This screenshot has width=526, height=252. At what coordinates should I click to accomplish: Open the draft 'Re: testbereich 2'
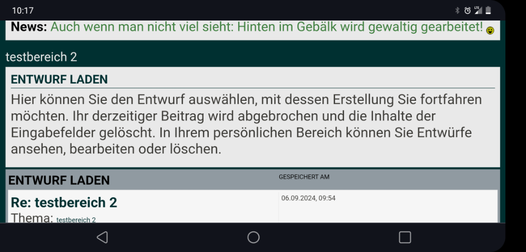click(64, 203)
